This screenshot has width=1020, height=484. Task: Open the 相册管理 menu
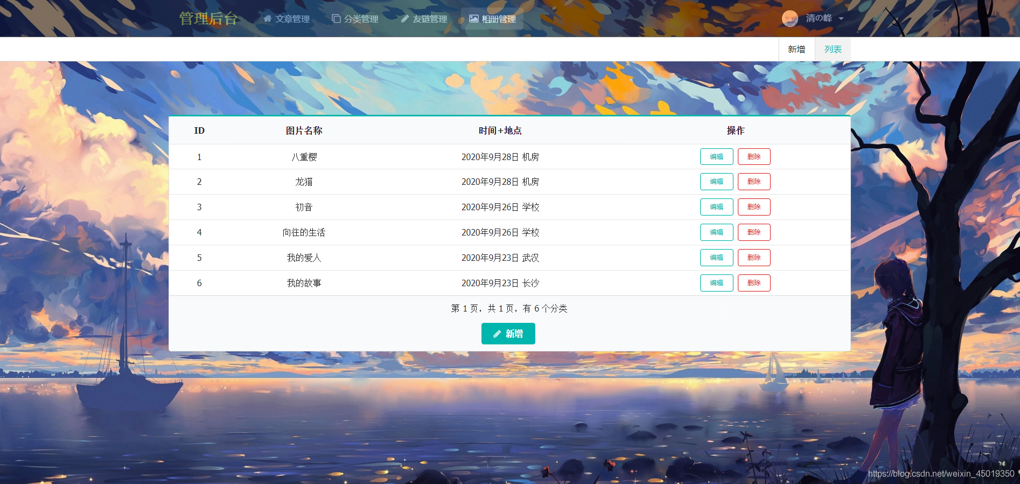pos(492,18)
